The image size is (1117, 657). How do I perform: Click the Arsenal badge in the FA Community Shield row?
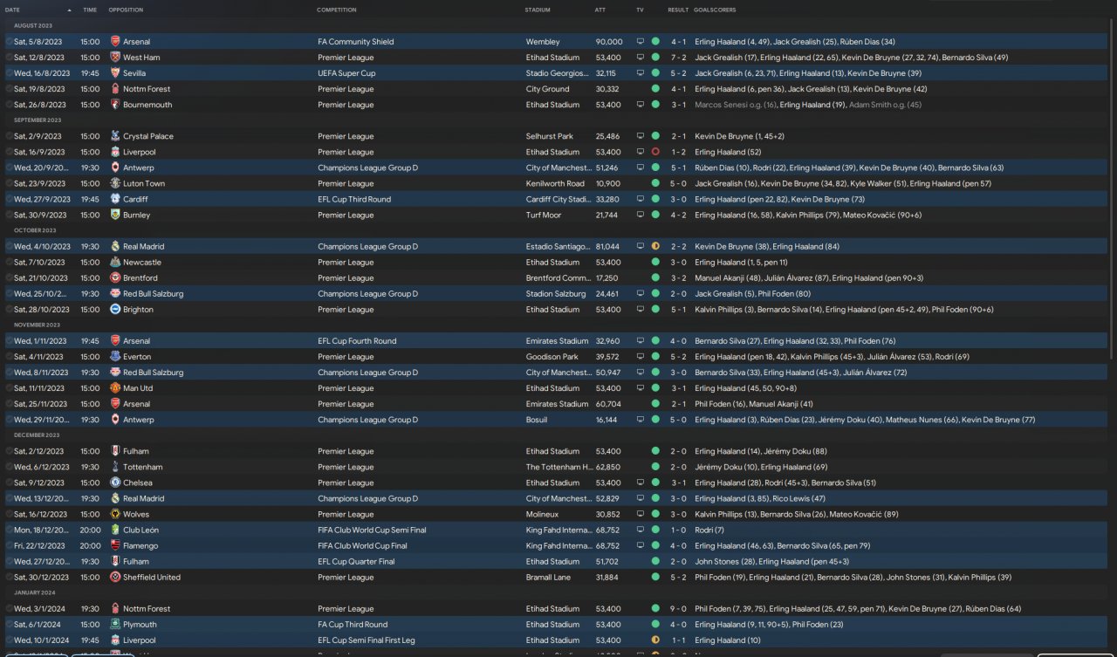(115, 42)
